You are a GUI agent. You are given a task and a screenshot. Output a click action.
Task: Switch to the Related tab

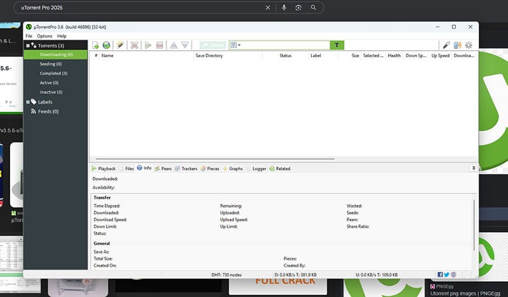coord(279,169)
